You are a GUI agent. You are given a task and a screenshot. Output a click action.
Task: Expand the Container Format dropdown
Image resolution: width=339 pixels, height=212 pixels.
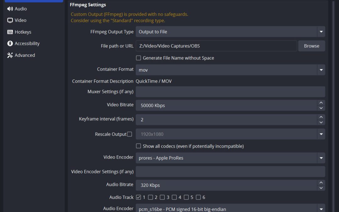pos(321,70)
